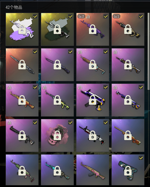Select the Lv.1 black gold rifle skin

coord(128,29)
